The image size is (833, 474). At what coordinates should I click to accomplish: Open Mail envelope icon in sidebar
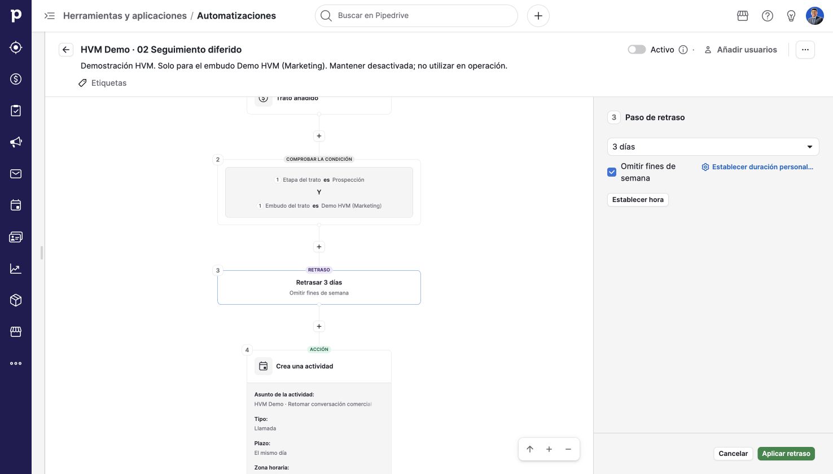(16, 174)
